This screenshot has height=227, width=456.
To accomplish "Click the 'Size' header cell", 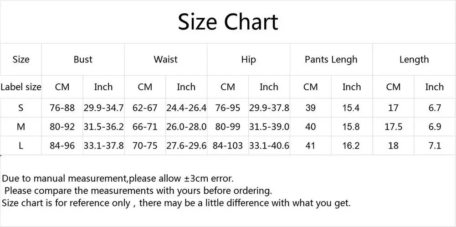I will (21, 59).
